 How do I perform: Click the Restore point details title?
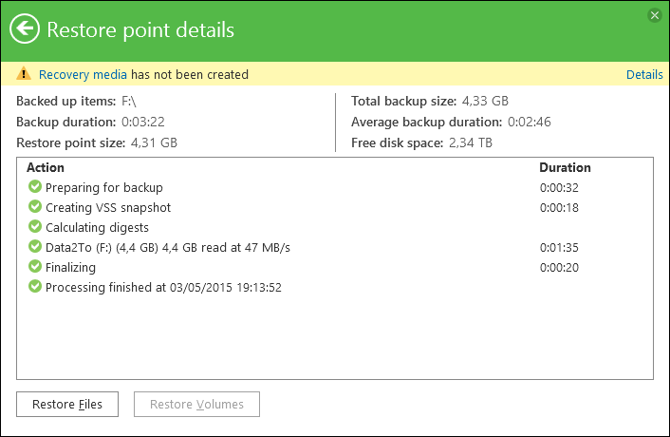point(140,30)
